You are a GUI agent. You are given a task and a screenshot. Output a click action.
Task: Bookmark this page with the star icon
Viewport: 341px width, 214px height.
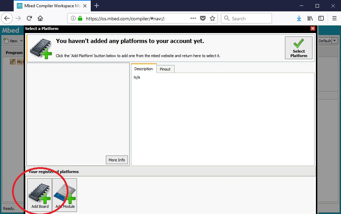(x=212, y=18)
